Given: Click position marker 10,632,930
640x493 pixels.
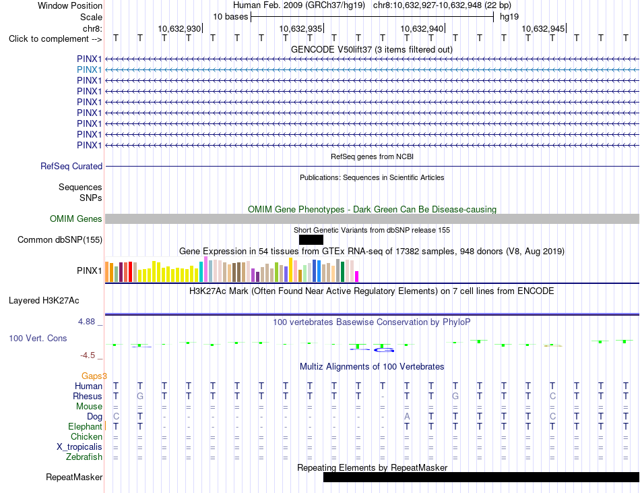Looking at the screenshot, I should 180,28.
